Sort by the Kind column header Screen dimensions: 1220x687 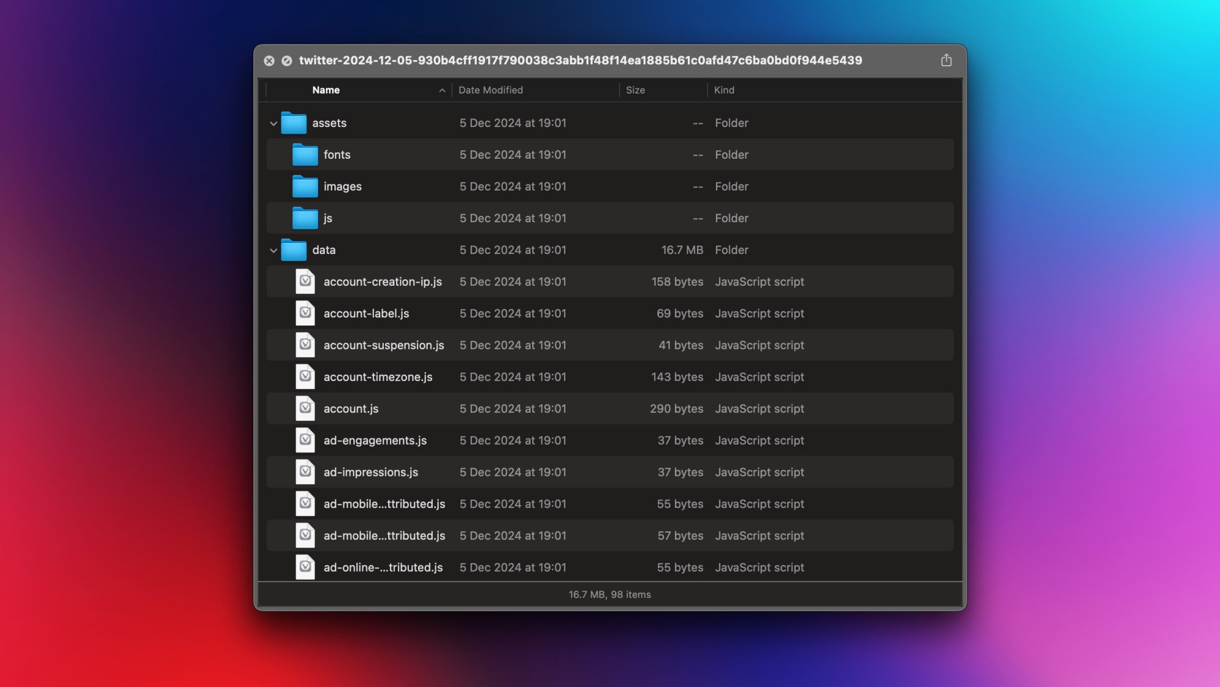724,90
